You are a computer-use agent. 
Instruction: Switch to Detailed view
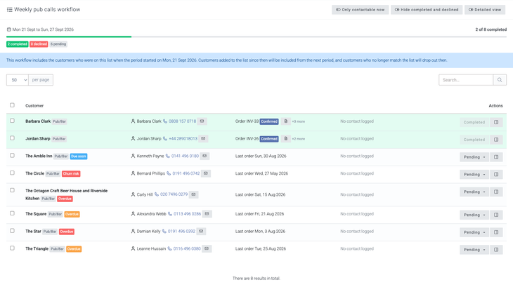[x=484, y=10]
